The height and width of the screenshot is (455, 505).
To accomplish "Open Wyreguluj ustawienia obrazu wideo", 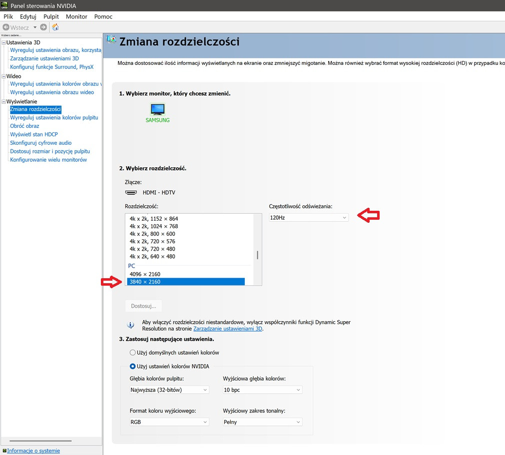I will pyautogui.click(x=52, y=92).
